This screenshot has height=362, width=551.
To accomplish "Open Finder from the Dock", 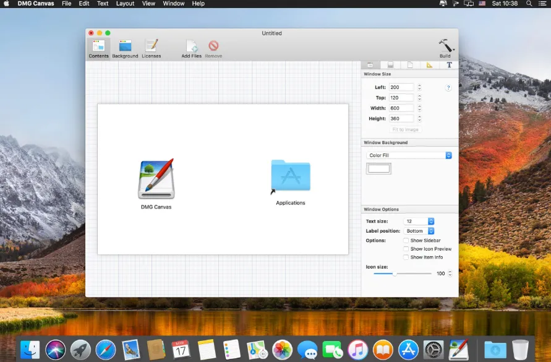I will pyautogui.click(x=30, y=350).
